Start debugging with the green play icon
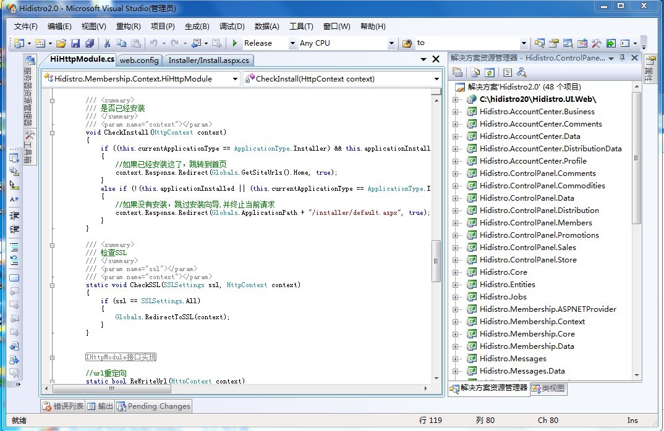The image size is (664, 431). pos(235,43)
